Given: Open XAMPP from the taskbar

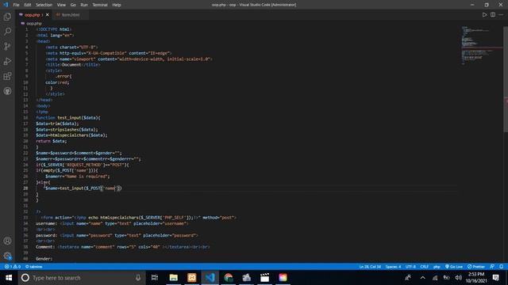Looking at the screenshot, I should [x=192, y=278].
